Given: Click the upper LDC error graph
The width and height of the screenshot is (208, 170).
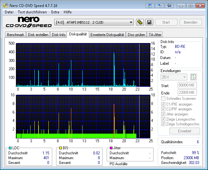Looking at the screenshot, I should tap(83, 65).
